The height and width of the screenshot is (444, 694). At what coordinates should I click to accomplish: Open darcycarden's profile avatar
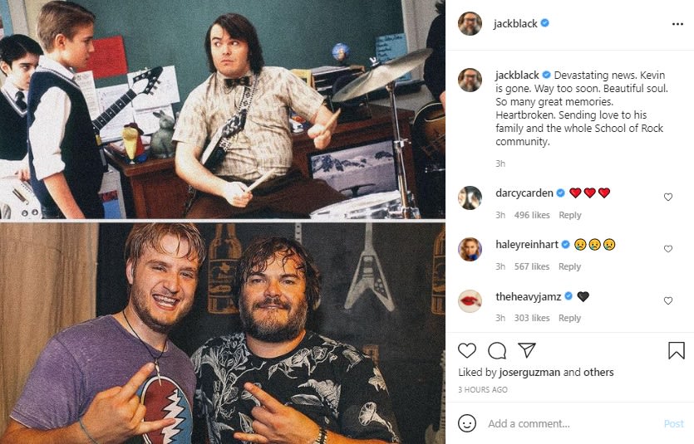tap(470, 198)
